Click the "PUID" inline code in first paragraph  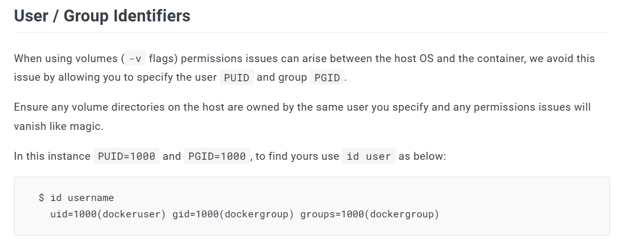click(x=236, y=78)
